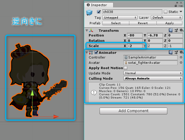Toggle the Animator enabled checkbox
185x140 pixels.
(x=96, y=52)
